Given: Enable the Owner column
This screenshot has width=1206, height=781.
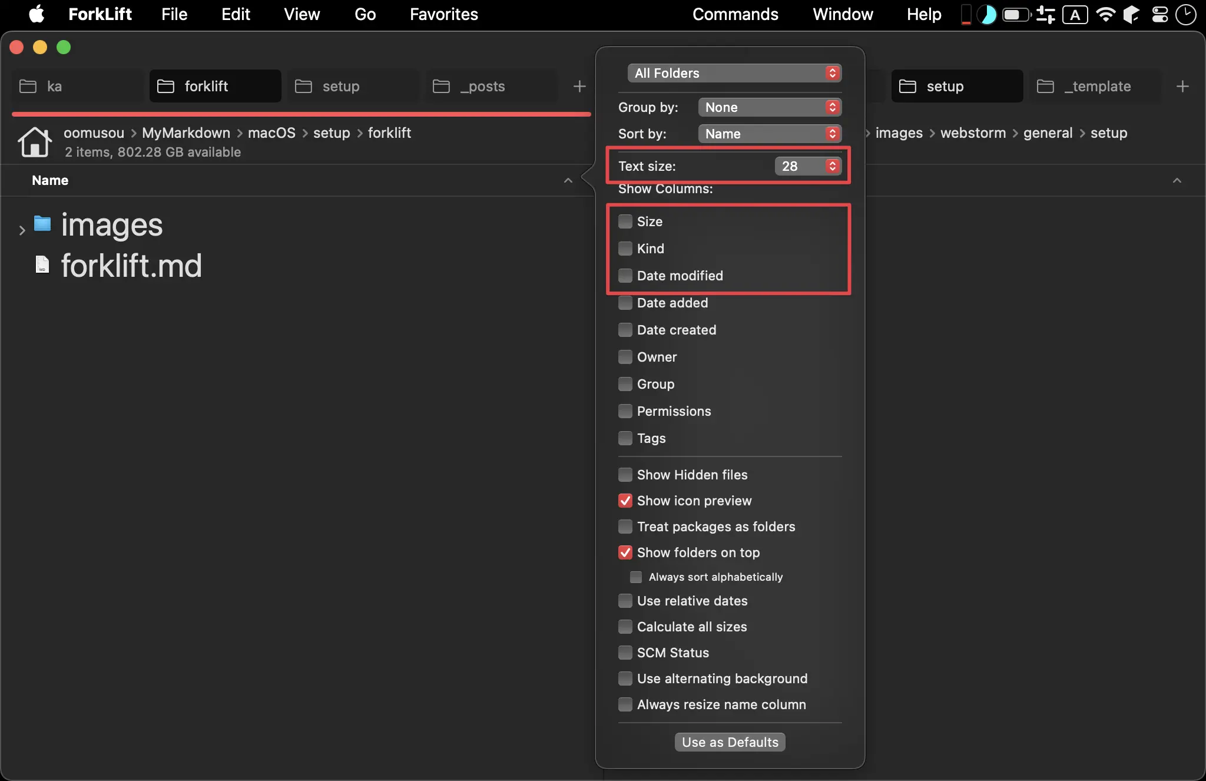Looking at the screenshot, I should 625,357.
